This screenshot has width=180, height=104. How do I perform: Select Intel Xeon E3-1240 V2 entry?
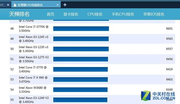tap(34, 100)
